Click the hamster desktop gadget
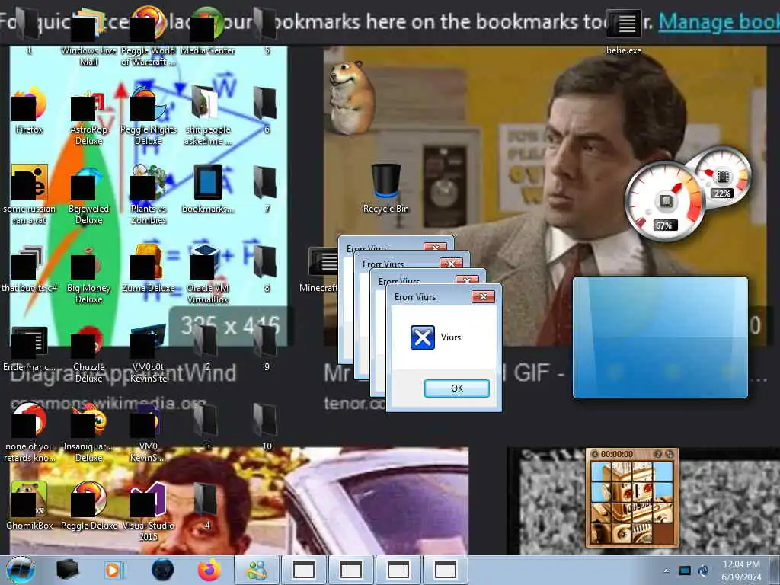 tap(350, 97)
